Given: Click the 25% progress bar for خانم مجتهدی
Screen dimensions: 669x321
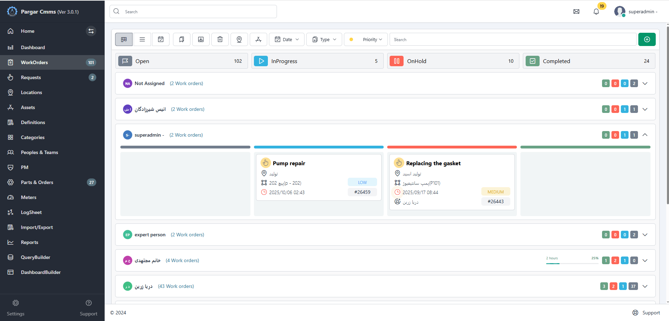Looking at the screenshot, I should coord(572,263).
